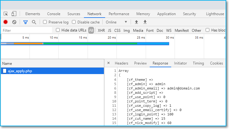This screenshot has height=129, width=229.
Task: Open network search with magnifier icon
Action: point(34,22)
